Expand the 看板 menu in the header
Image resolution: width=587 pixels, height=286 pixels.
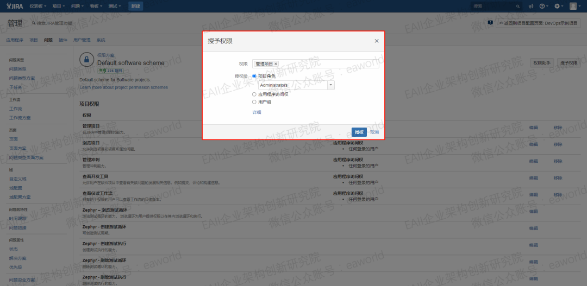pyautogui.click(x=96, y=7)
